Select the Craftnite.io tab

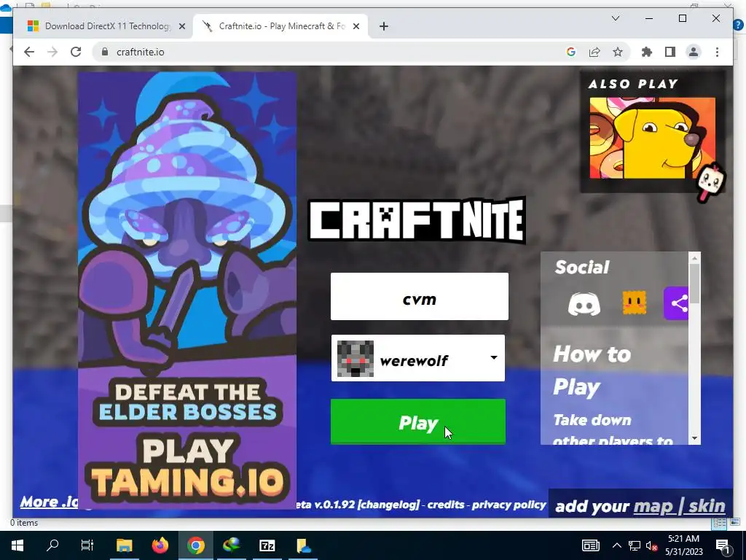pos(280,26)
